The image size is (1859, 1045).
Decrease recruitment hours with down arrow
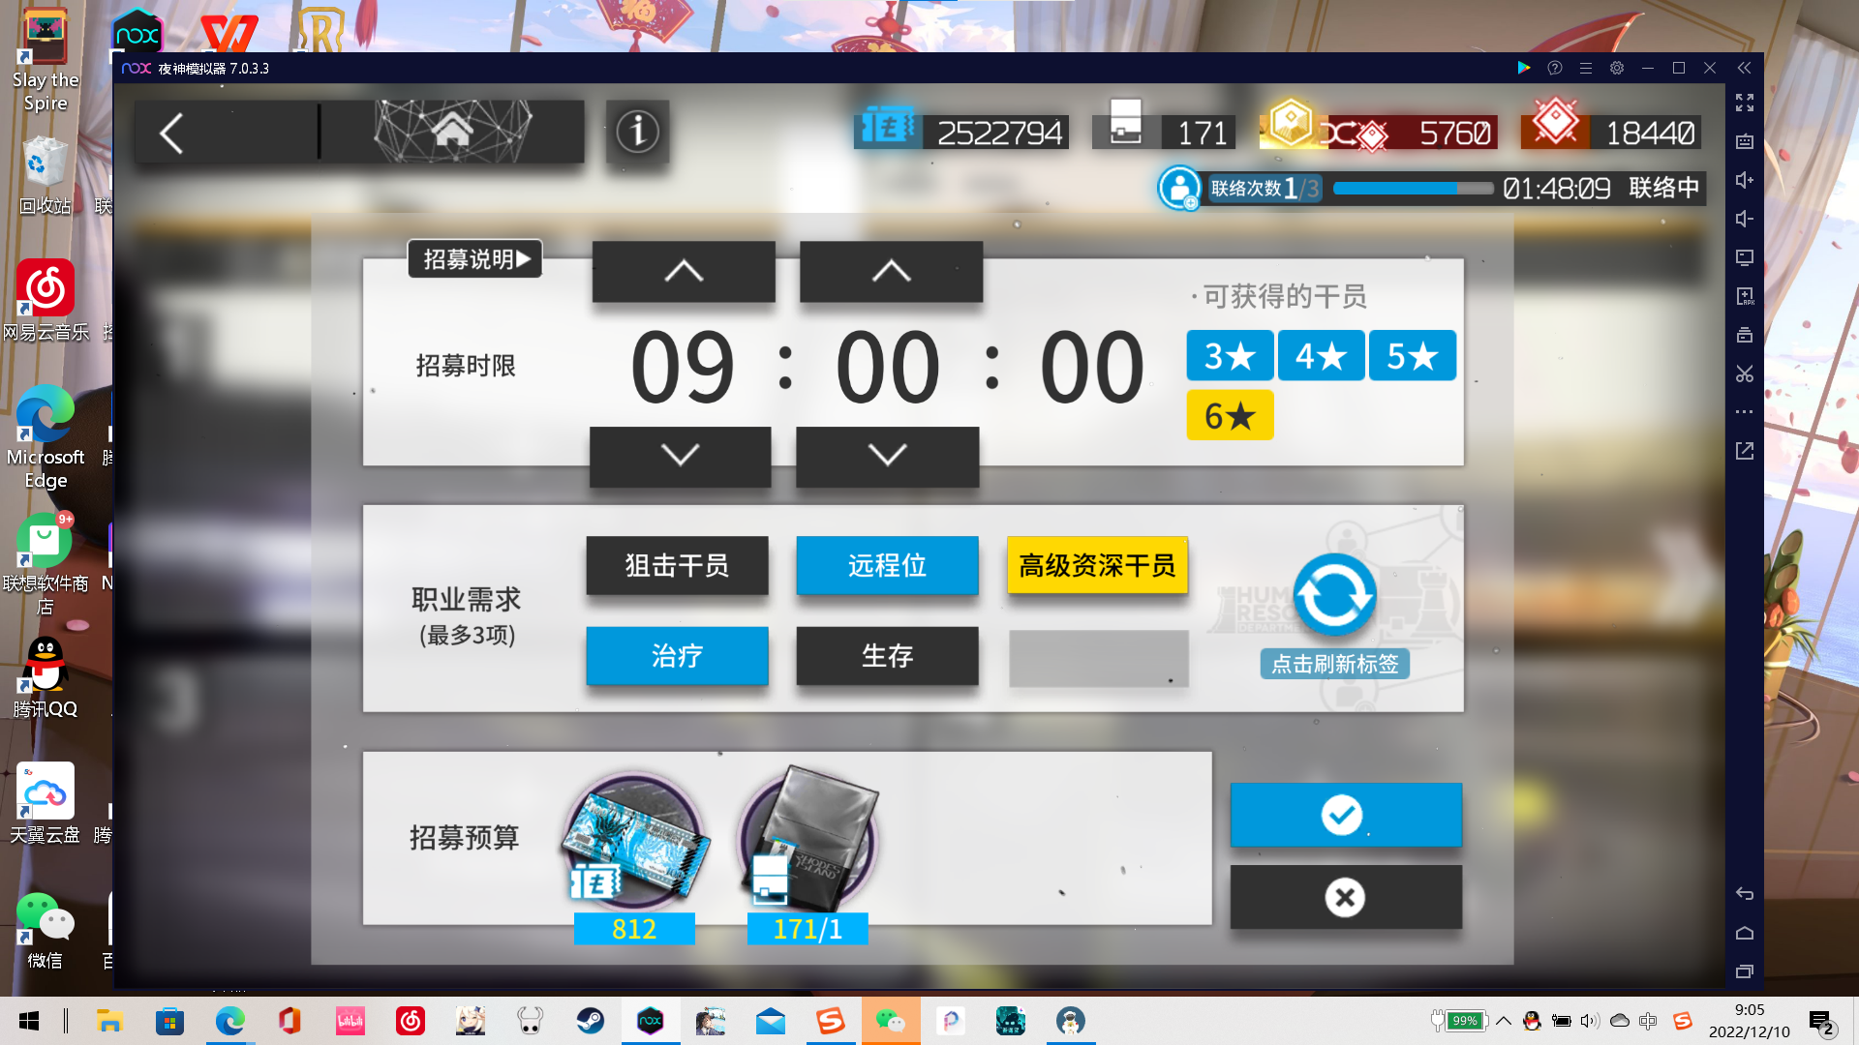point(680,455)
